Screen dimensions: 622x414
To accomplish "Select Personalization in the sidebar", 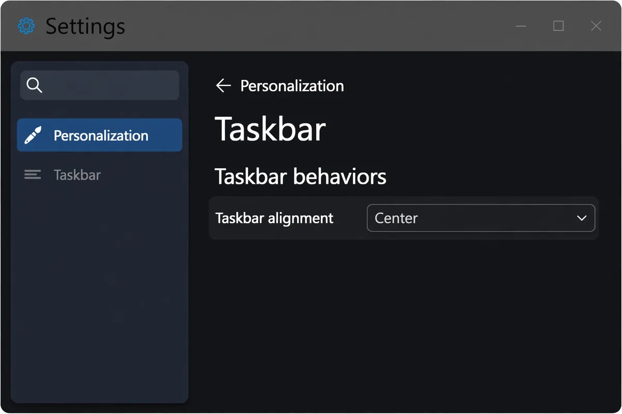I will pos(100,135).
